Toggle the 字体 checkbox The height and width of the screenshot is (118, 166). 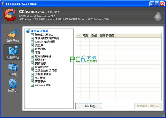[x=32, y=53]
